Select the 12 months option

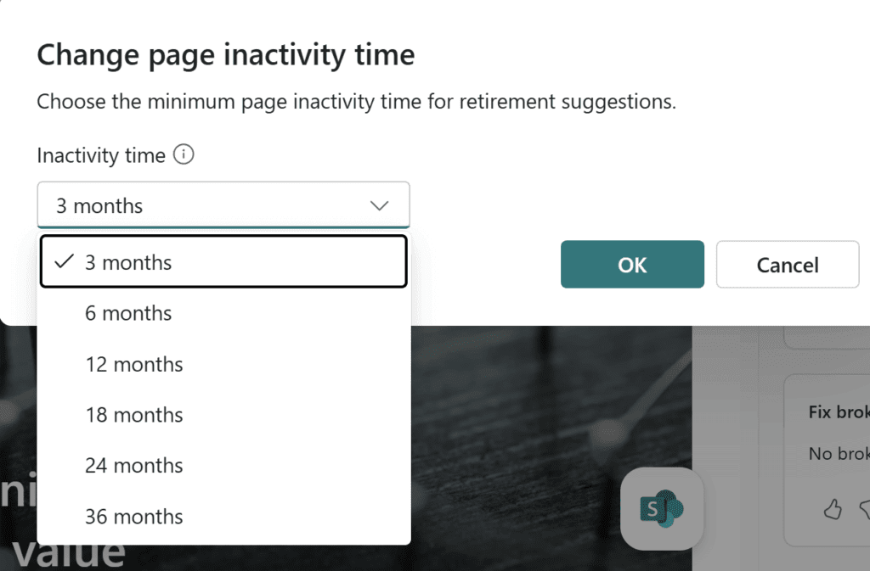[134, 364]
